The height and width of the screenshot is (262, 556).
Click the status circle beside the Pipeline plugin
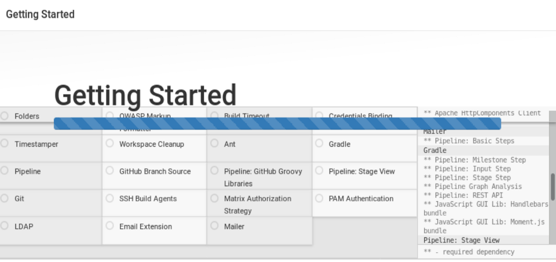[4, 170]
